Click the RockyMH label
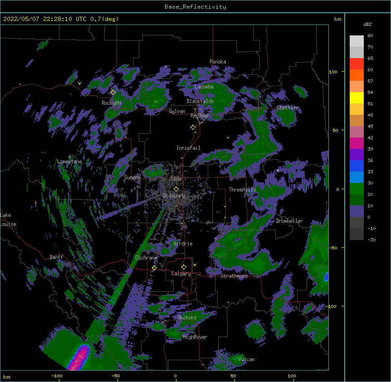 [x=111, y=103]
